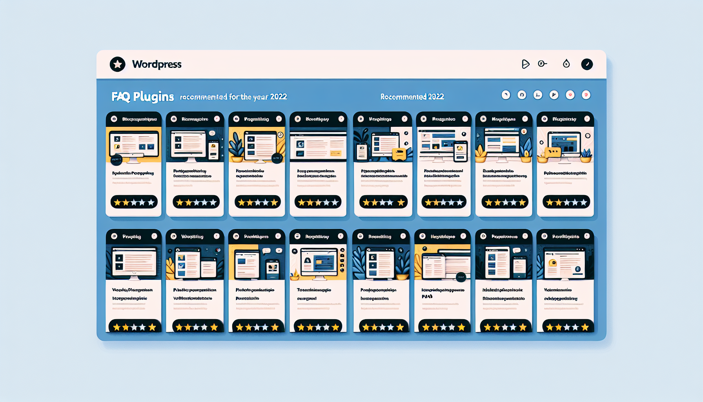Screen dimensions: 703x402
Task: Open thumbnail of second top-row plugin card
Action: (195, 145)
